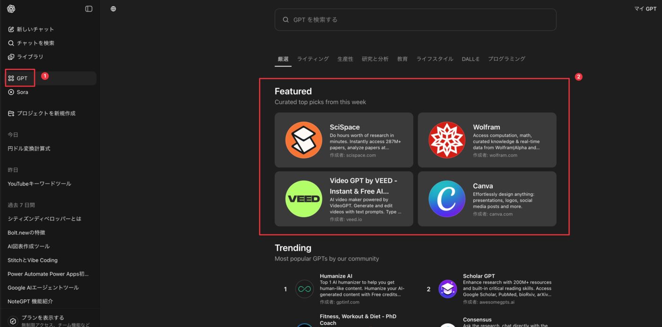Switch to the ライフスタイル tab
Viewport: 662px width, 327px height.
pos(435,59)
